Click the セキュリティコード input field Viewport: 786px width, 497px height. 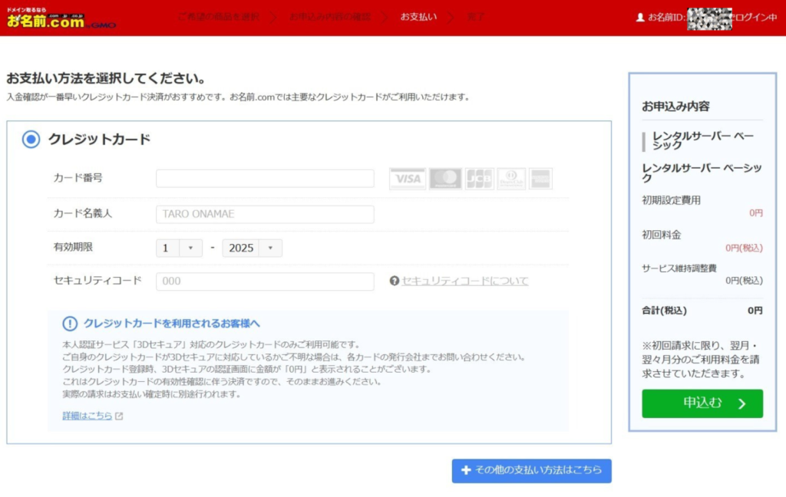265,281
